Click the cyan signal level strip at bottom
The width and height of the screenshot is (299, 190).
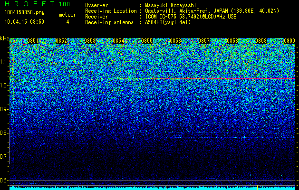152,188
